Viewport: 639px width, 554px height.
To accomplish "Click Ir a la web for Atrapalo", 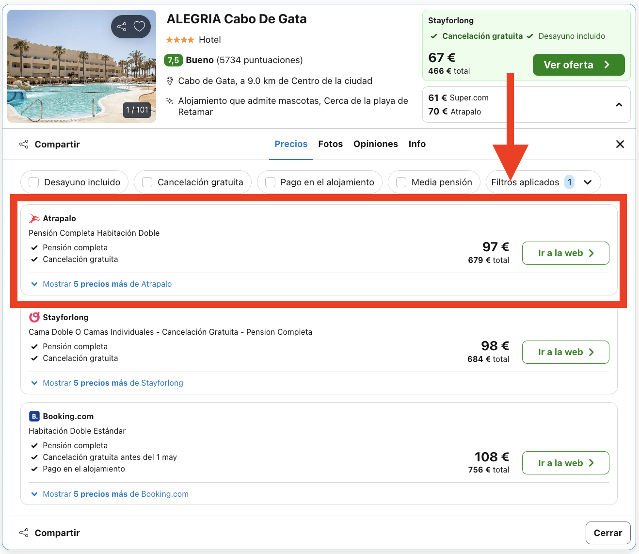I will click(x=566, y=253).
